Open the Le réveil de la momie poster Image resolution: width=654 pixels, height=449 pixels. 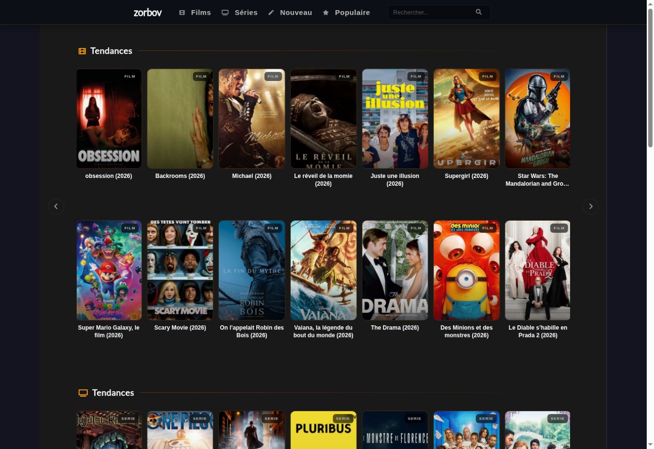pos(323,119)
